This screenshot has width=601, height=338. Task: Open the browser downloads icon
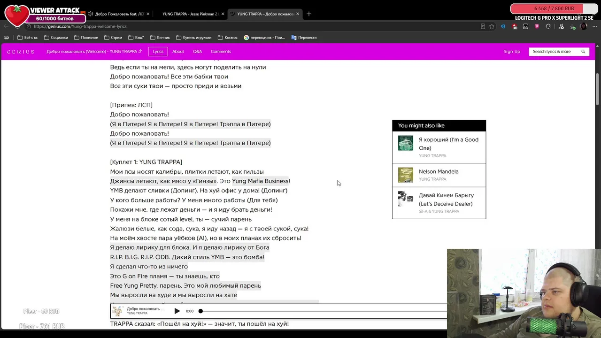point(572,26)
